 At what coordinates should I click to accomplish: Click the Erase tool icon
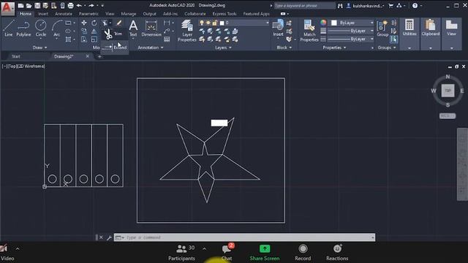click(118, 23)
